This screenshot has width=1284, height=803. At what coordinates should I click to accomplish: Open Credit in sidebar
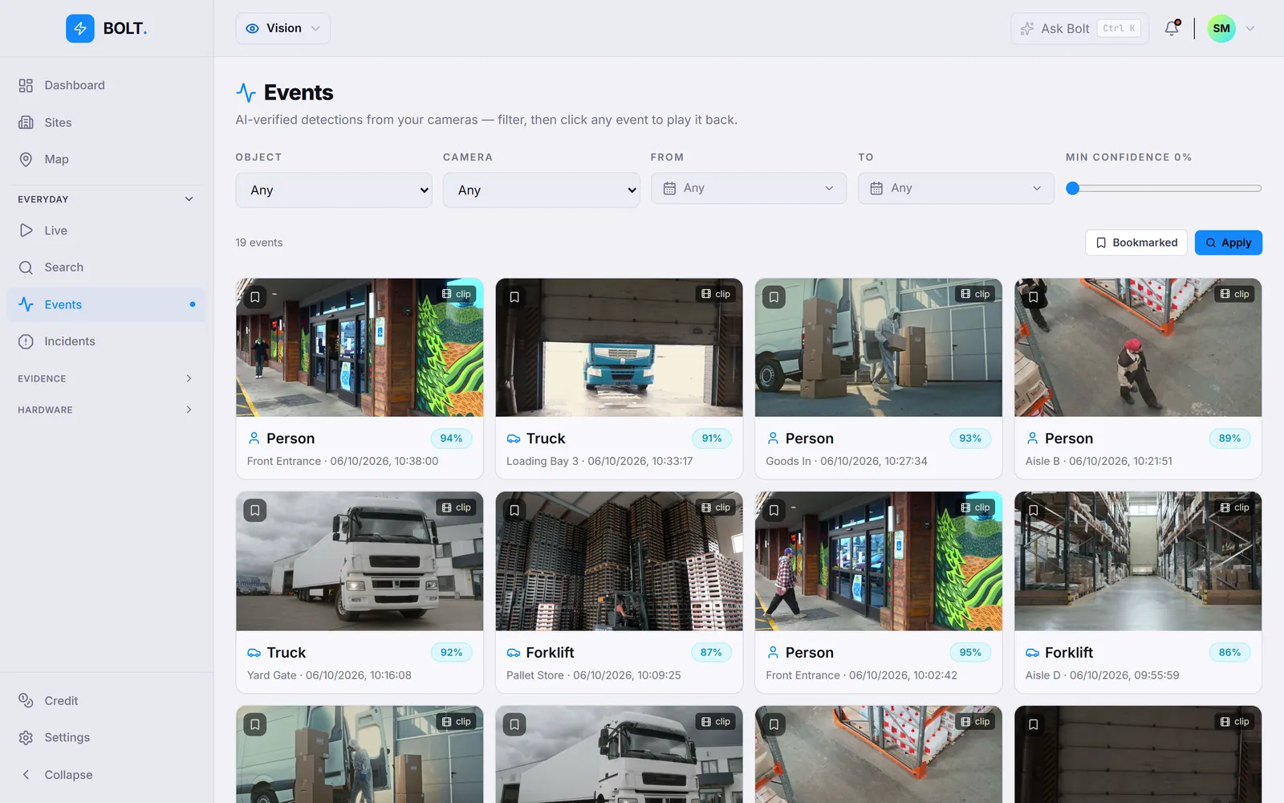point(107,701)
